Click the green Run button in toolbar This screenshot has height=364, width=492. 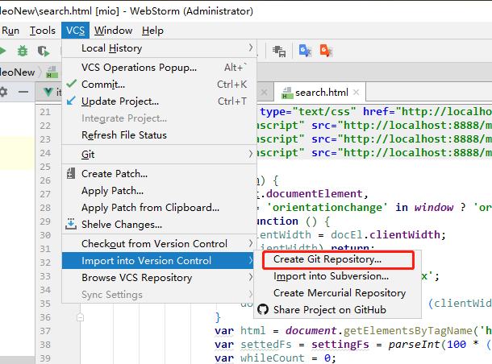click(x=4, y=51)
